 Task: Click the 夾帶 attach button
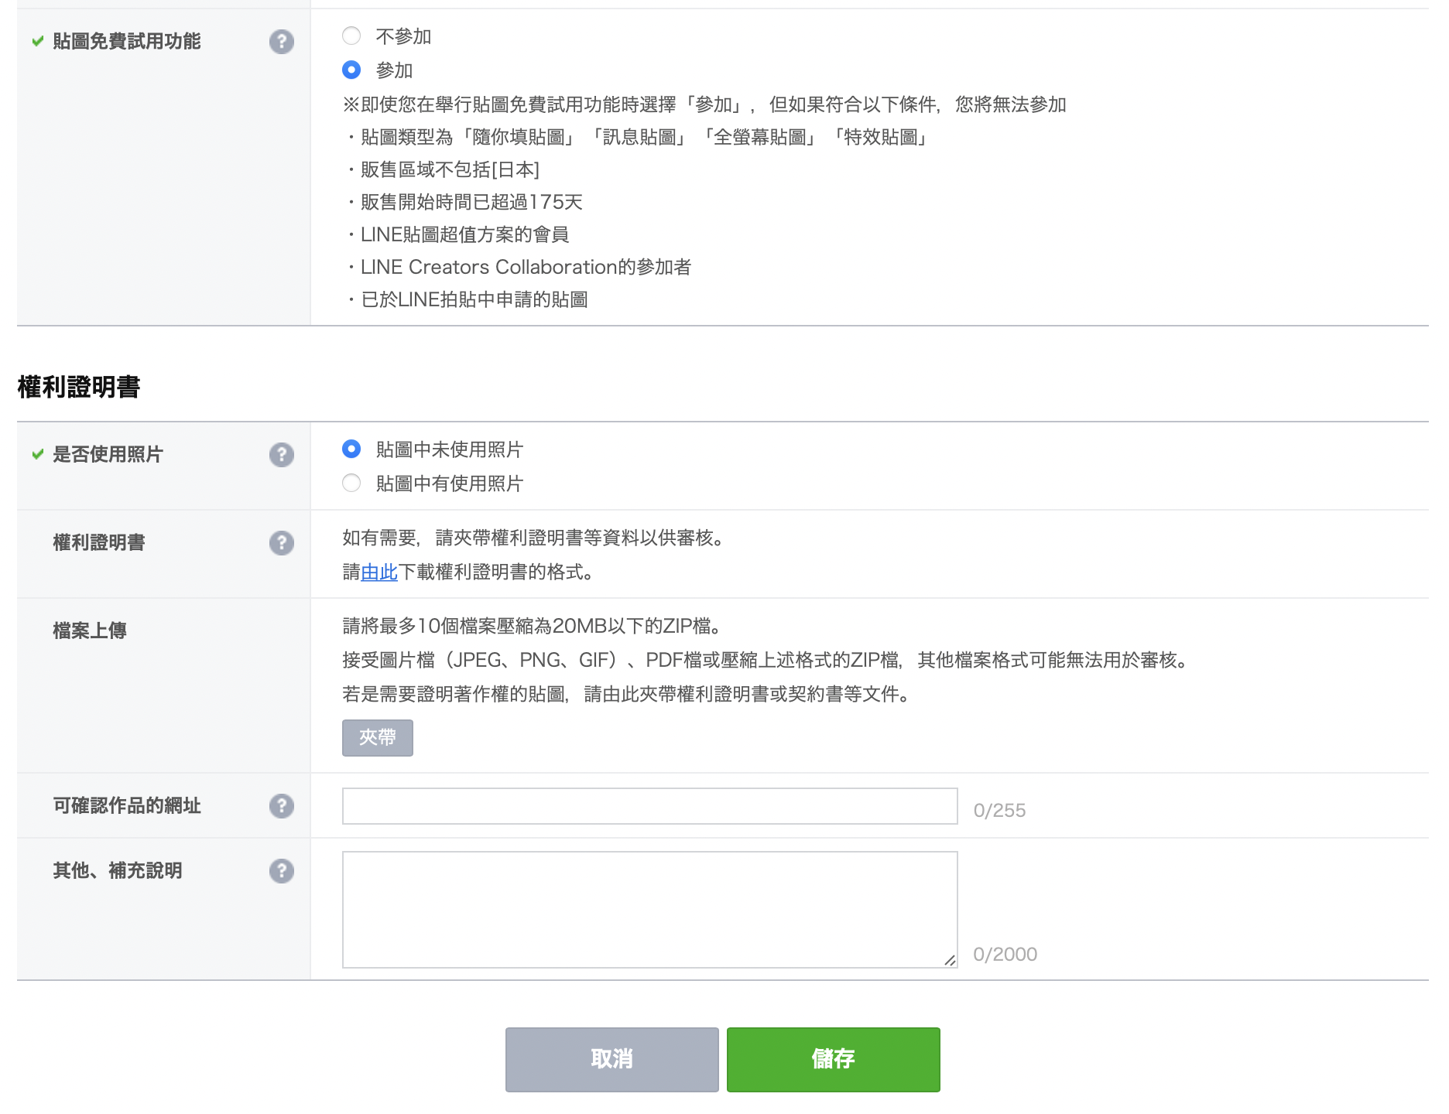click(x=378, y=738)
